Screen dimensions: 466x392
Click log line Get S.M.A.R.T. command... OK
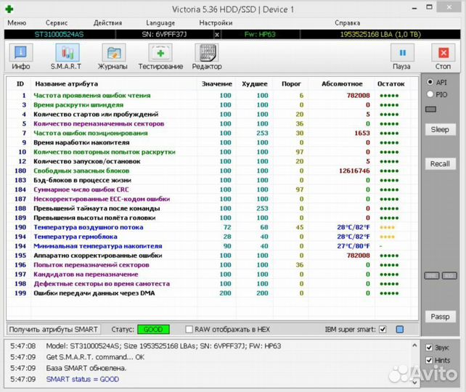point(95,357)
